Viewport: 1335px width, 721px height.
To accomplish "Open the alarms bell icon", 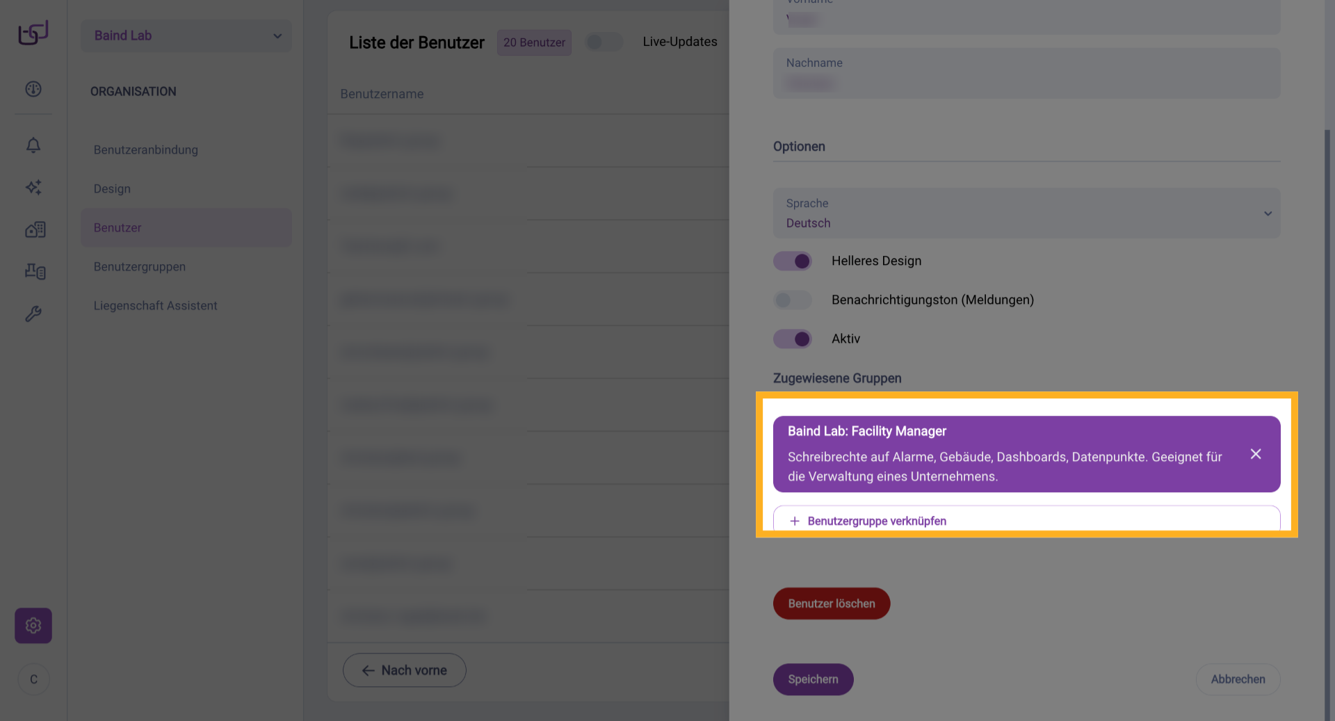I will click(x=33, y=145).
